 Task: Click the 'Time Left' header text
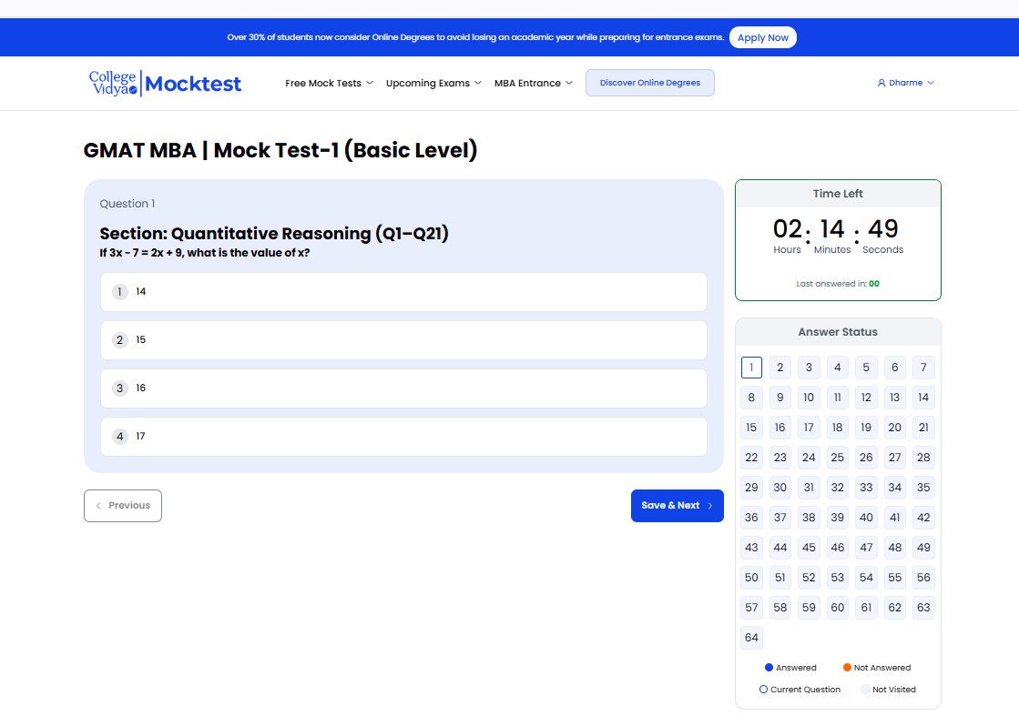pos(838,194)
